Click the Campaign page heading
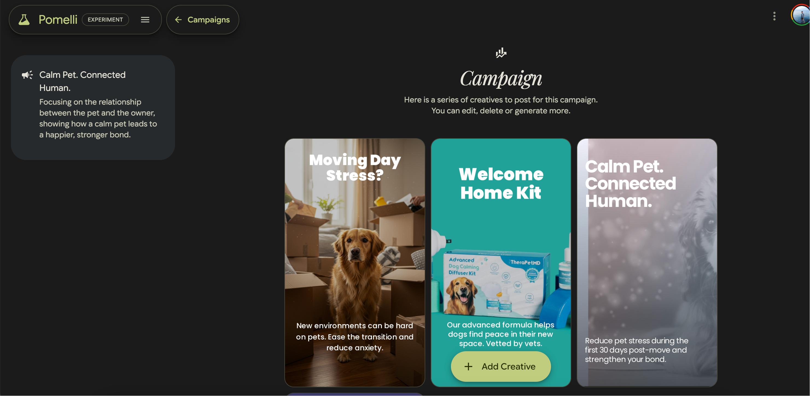Screen dimensions: 810x396 tap(501, 78)
